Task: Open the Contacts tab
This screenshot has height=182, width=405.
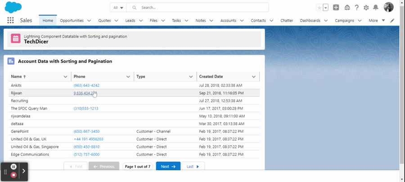Action: pyautogui.click(x=258, y=21)
